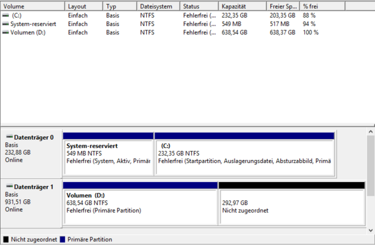Click the 88 % free cell

coord(309,15)
